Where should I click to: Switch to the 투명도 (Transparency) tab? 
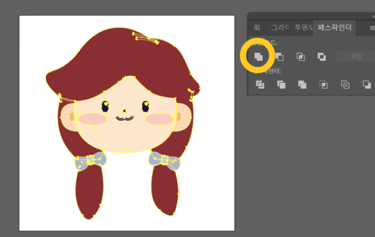[x=303, y=27]
